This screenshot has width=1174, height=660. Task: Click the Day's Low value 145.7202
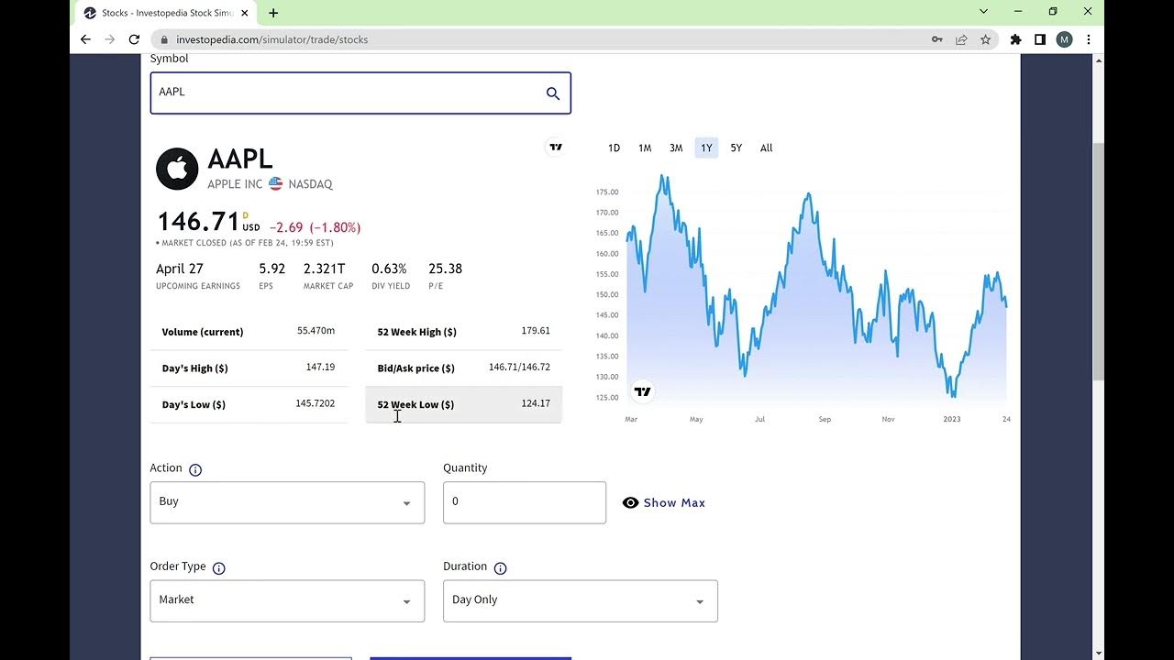point(316,404)
